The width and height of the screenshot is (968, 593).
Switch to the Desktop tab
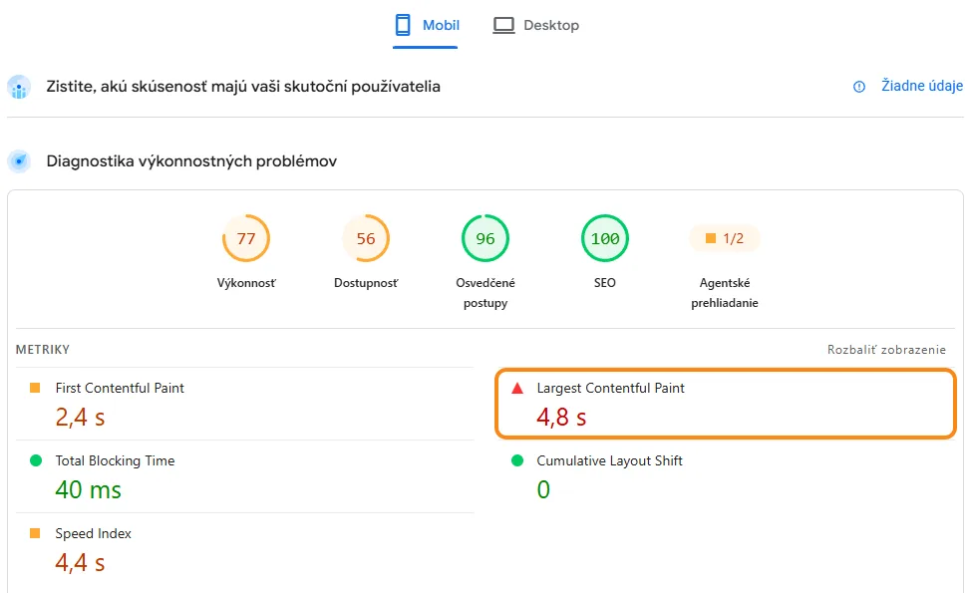536,26
